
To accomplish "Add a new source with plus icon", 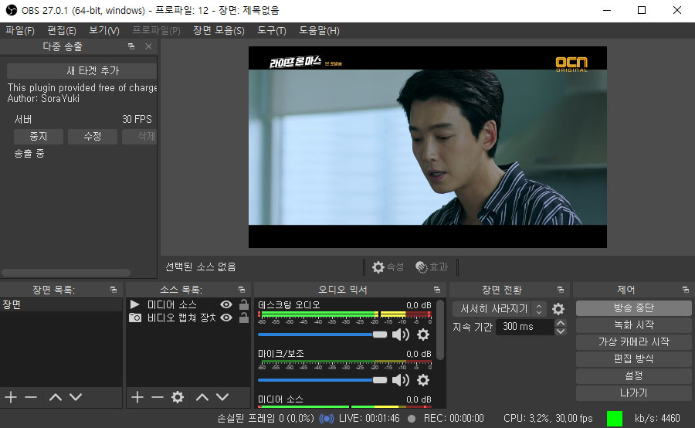I will 137,397.
